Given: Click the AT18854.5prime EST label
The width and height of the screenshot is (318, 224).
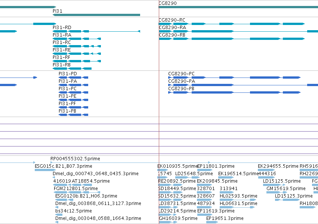Looking at the screenshot, I should tap(91, 181).
